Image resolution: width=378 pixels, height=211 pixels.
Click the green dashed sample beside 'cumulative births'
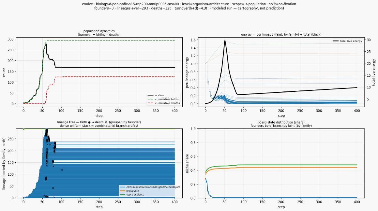(150, 99)
